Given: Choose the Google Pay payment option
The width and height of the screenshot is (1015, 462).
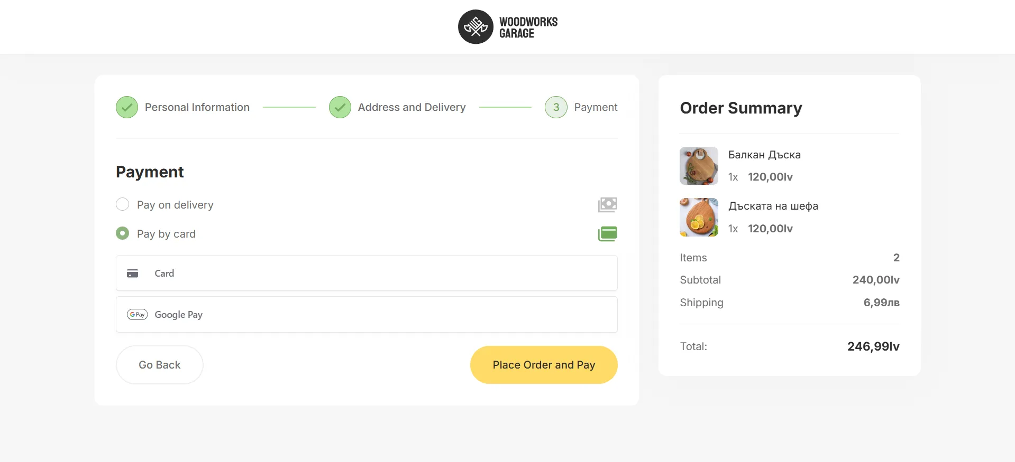Looking at the screenshot, I should (366, 315).
